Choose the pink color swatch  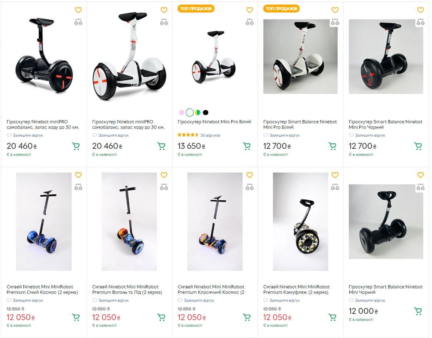pyautogui.click(x=182, y=113)
